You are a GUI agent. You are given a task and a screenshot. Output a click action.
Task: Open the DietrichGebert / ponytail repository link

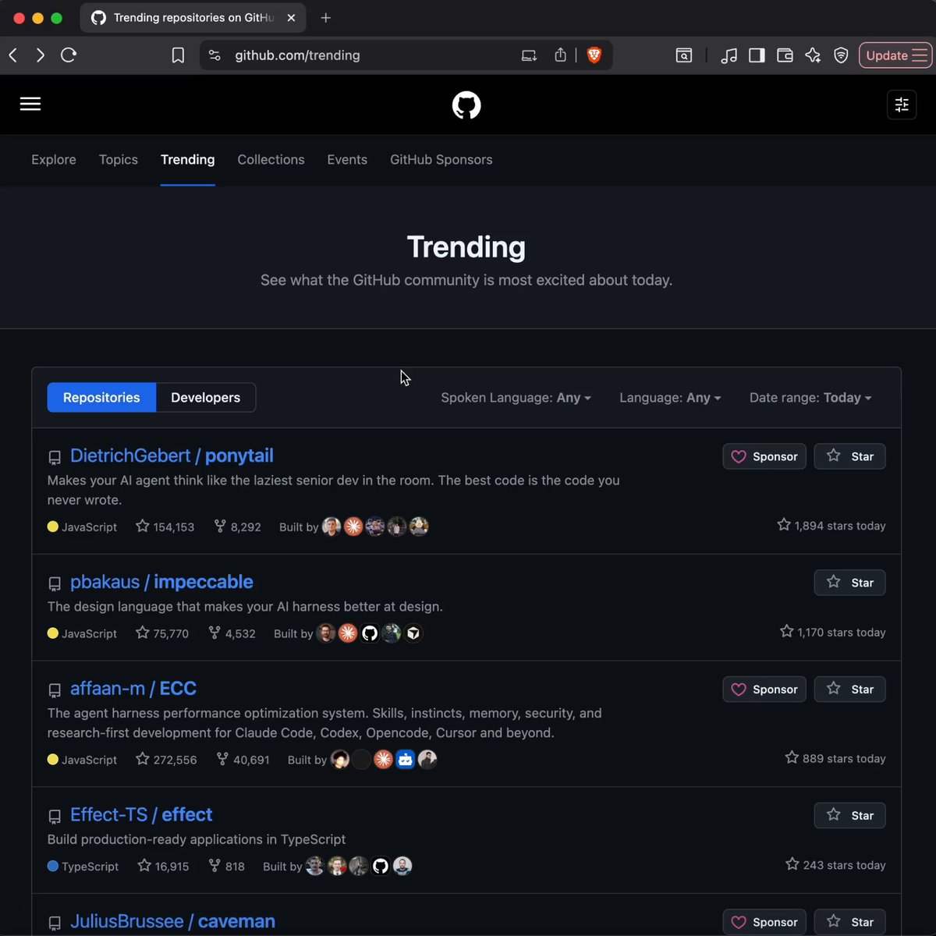point(172,456)
